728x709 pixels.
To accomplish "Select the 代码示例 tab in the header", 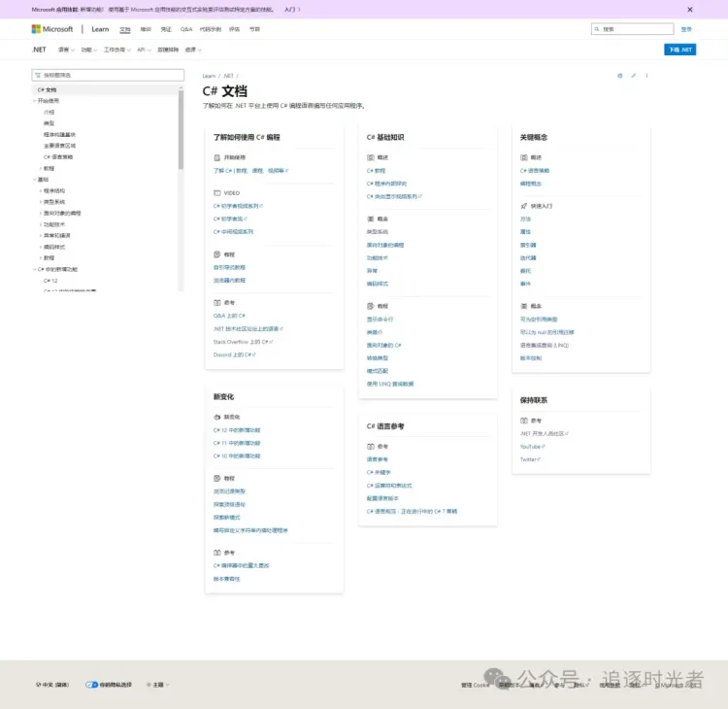I will [211, 29].
